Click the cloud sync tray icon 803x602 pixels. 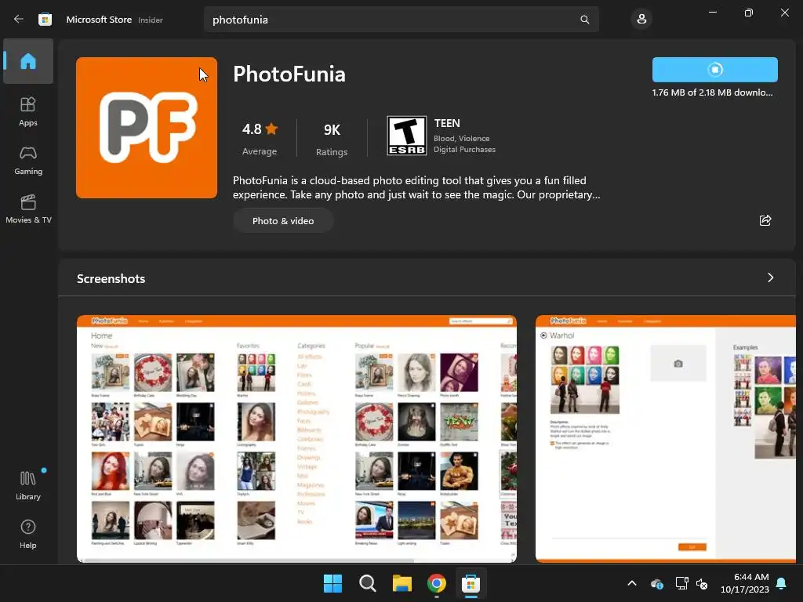coord(656,583)
